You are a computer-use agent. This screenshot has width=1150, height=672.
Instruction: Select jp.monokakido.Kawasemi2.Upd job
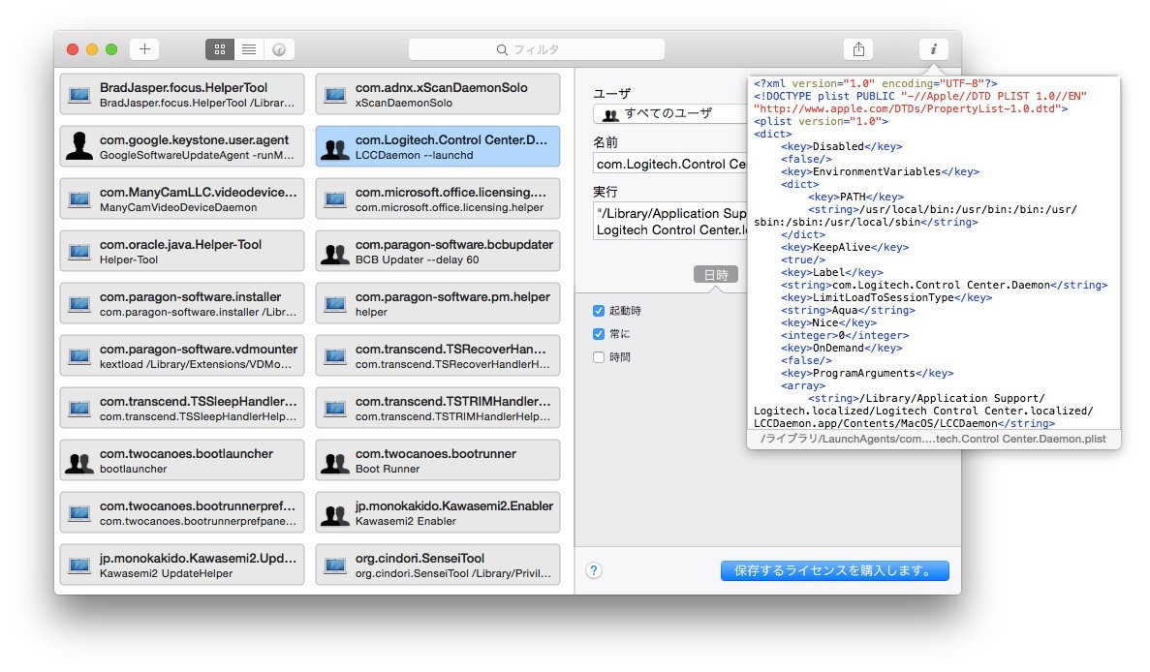coord(182,565)
